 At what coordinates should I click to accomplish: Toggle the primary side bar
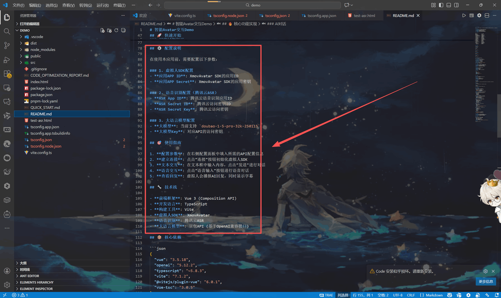pos(440,5)
